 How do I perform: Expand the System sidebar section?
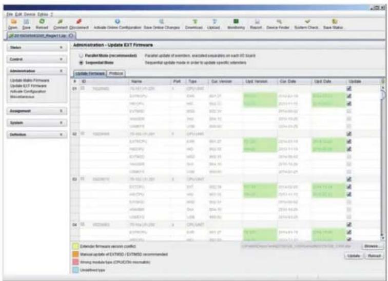click(37, 123)
